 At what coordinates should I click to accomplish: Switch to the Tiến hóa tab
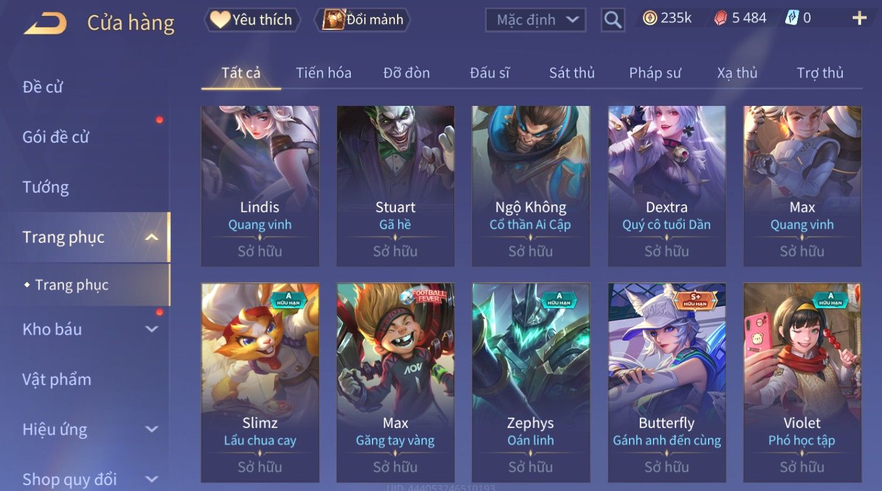click(323, 73)
